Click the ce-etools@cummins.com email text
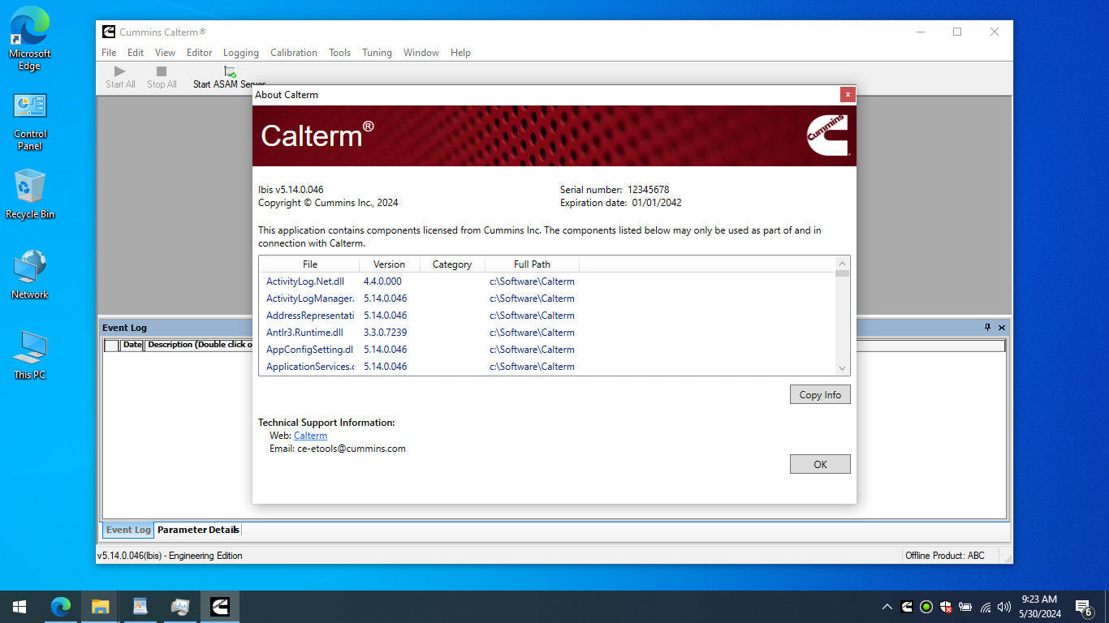 pyautogui.click(x=352, y=449)
